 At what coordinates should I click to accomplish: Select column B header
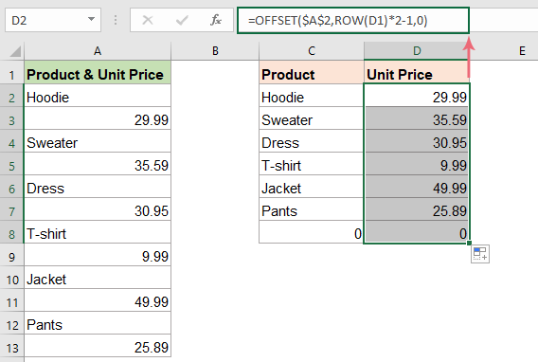pyautogui.click(x=215, y=51)
